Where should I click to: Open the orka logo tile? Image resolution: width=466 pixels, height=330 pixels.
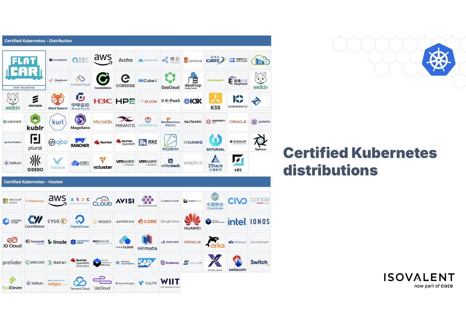tap(215, 242)
